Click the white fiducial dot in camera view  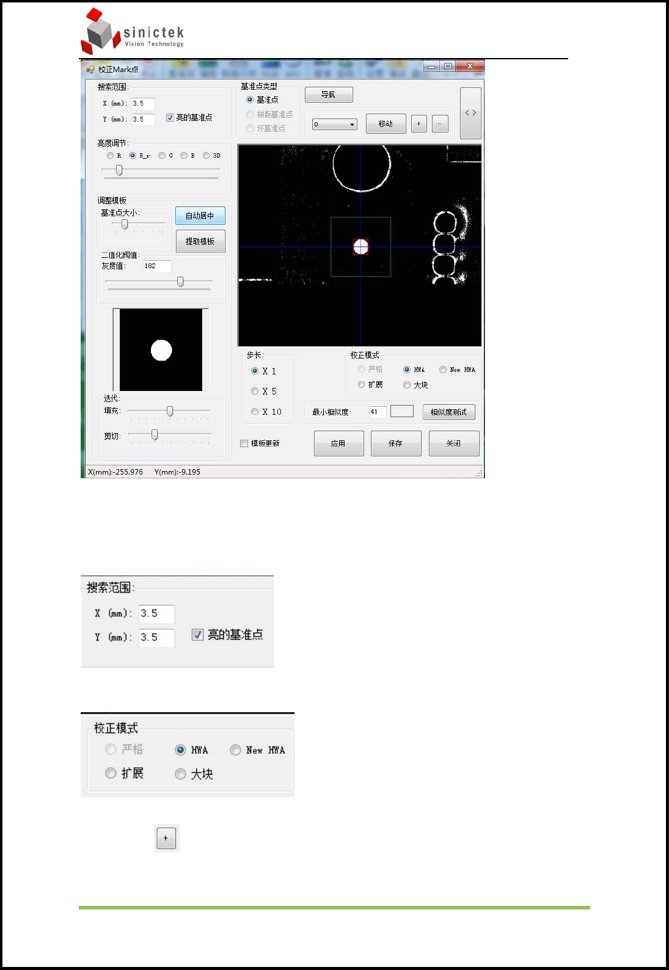(x=361, y=246)
